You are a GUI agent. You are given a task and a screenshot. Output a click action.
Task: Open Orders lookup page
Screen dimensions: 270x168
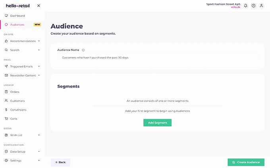[x=15, y=92]
